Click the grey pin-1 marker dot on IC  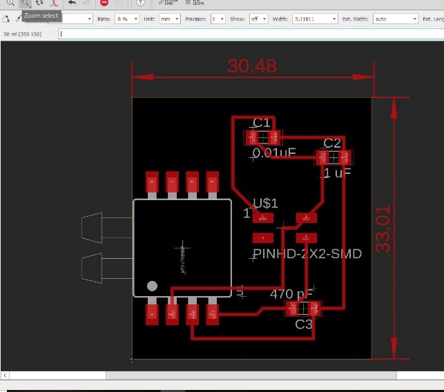tap(152, 286)
